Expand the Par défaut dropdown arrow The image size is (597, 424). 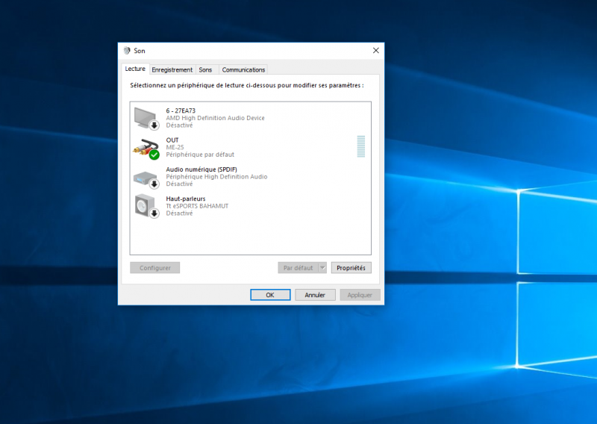point(322,267)
